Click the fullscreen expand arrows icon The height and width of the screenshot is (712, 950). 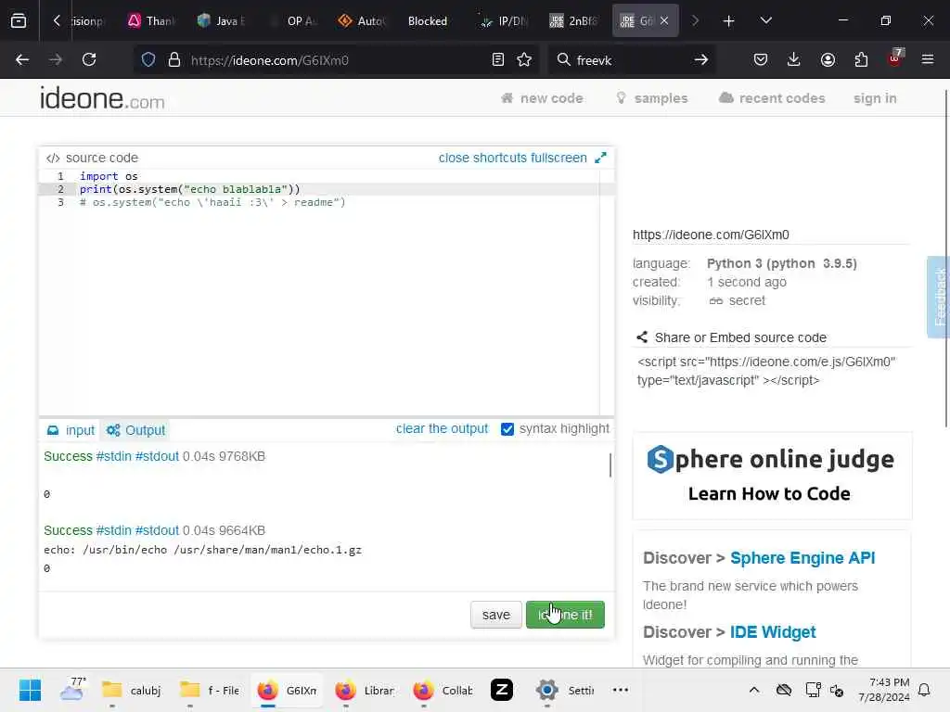[600, 158]
